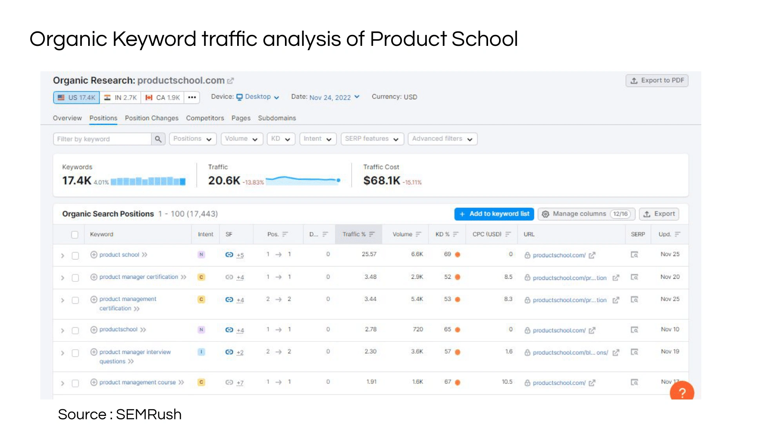Image resolution: width=784 pixels, height=441 pixels.
Task: Open the Desktop device dropdown
Action: point(258,97)
